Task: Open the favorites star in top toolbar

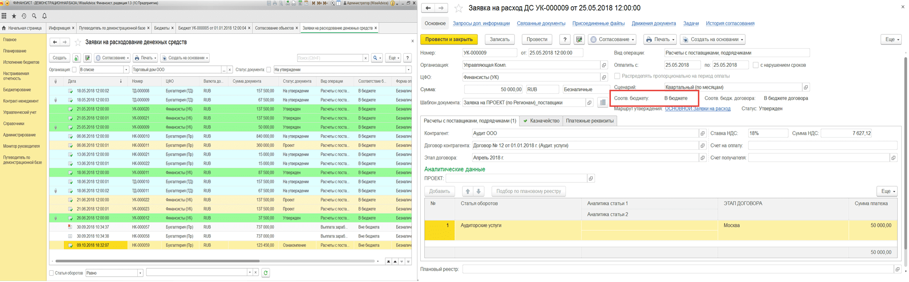Action: (14, 16)
